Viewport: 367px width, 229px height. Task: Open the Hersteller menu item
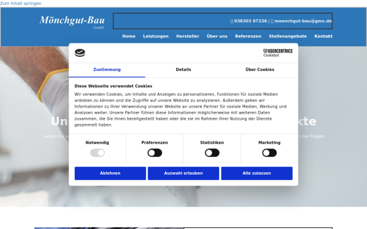point(188,36)
